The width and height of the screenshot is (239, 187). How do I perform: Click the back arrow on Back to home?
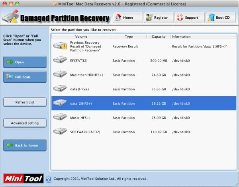point(10,145)
